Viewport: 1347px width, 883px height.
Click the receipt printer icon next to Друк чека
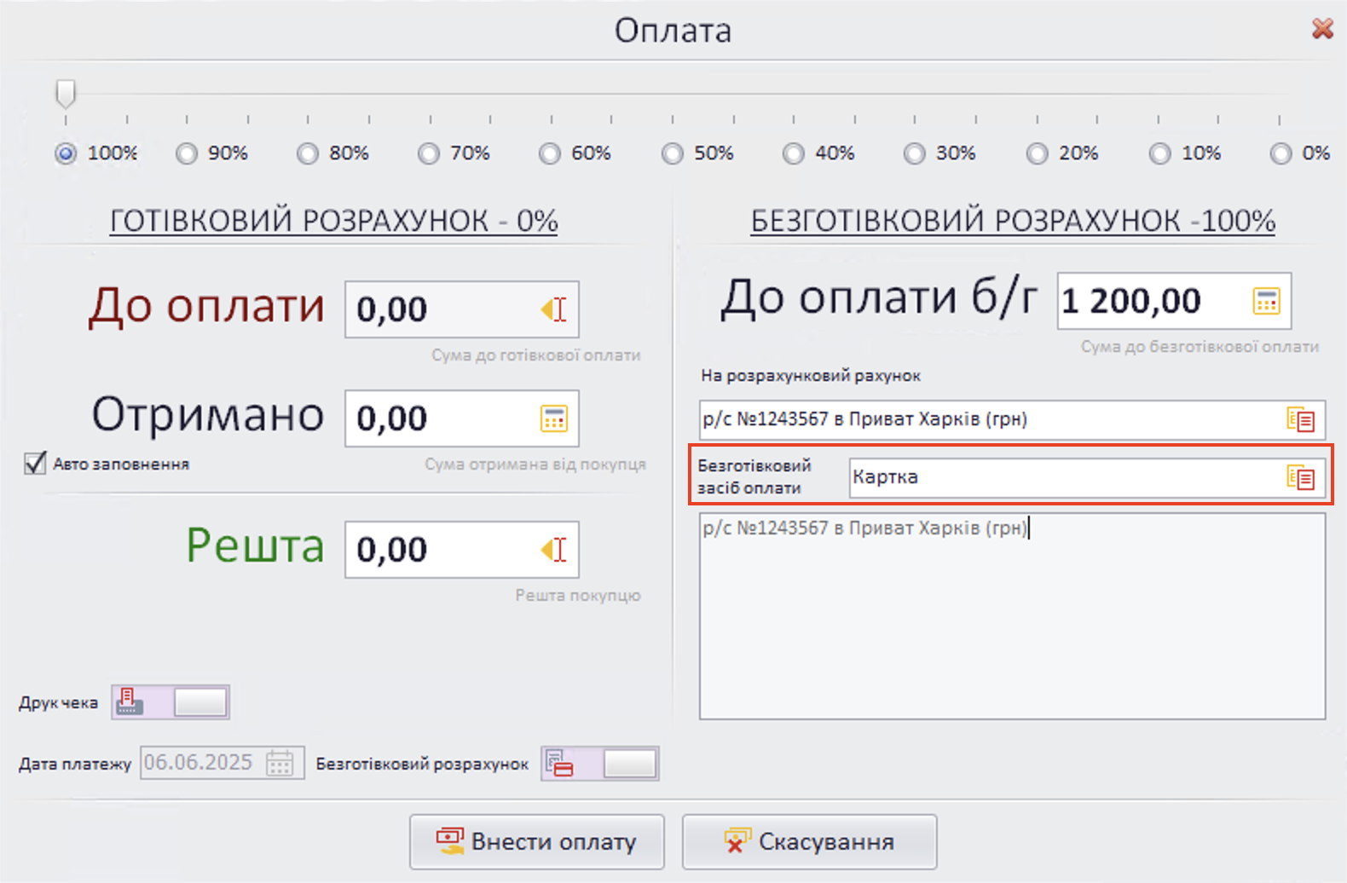130,702
